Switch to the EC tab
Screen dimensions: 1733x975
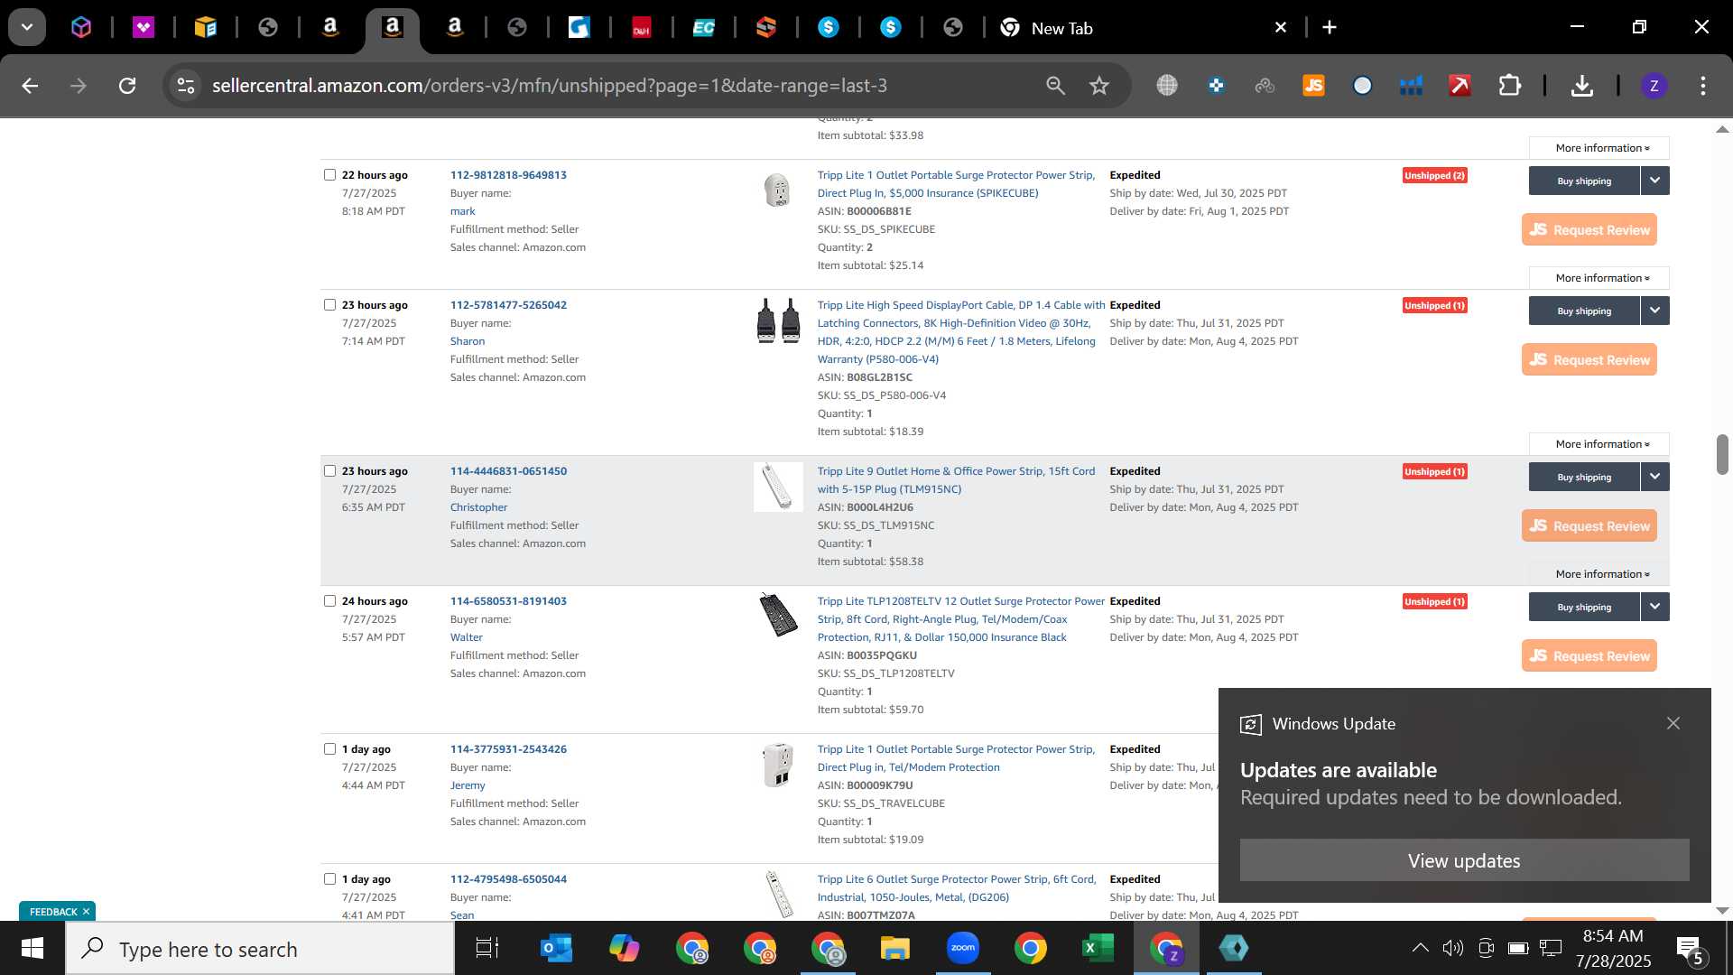[x=704, y=27]
